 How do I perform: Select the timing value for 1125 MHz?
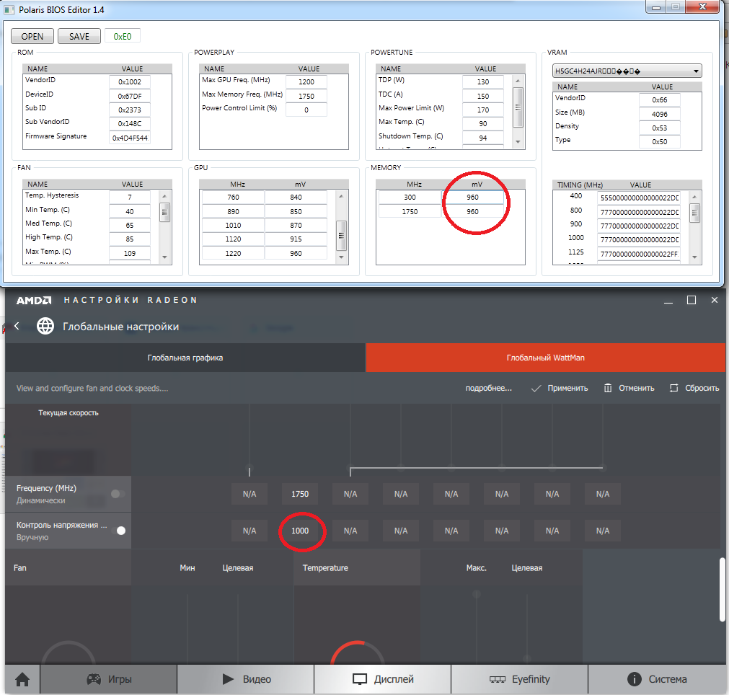pos(639,254)
